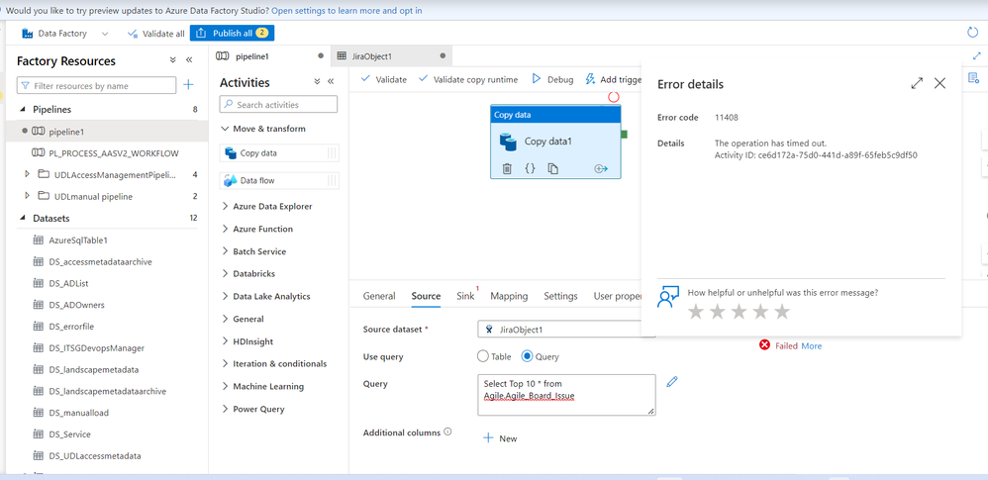
Task: Switch to the pipeline1 tab
Action: 269,56
